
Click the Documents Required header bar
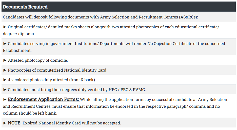[x=118, y=7]
